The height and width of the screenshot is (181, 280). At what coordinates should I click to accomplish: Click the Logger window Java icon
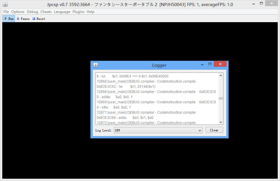[96, 65]
